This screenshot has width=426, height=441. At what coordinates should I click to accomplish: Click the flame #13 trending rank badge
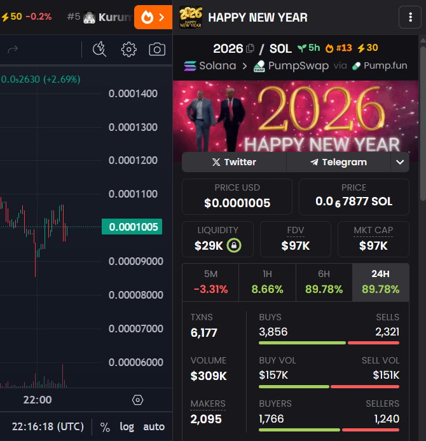coord(338,48)
